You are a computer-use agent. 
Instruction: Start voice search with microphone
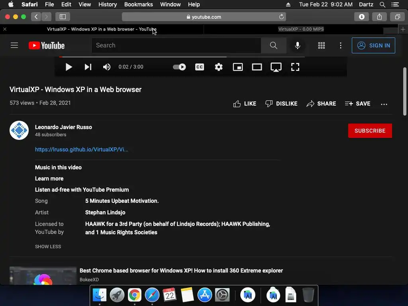click(x=297, y=45)
